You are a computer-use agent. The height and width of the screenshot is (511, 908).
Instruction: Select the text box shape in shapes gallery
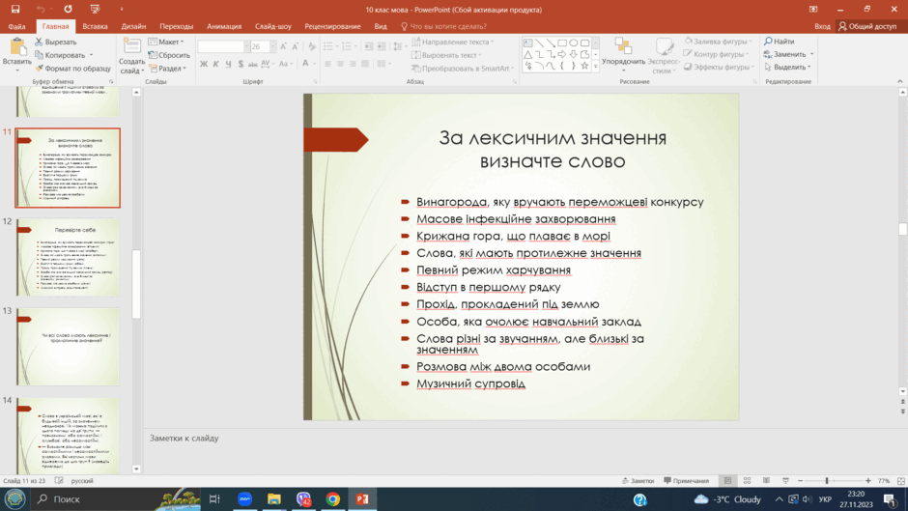(528, 43)
